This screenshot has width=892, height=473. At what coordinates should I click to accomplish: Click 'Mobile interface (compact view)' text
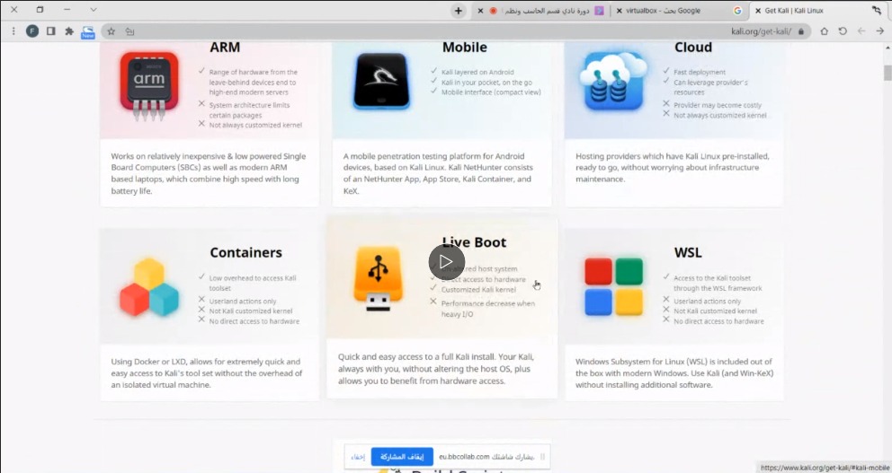(x=491, y=92)
